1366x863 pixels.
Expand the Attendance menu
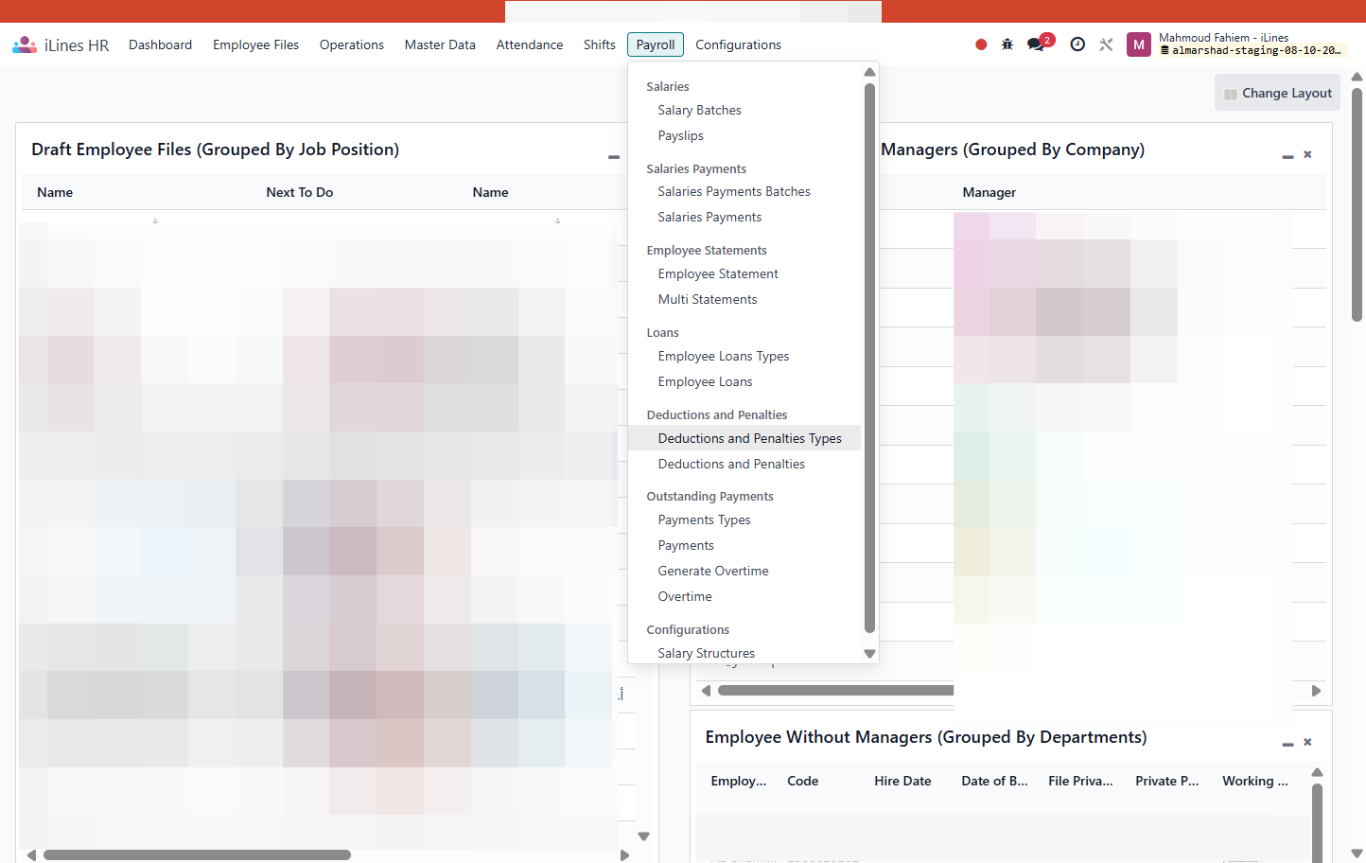click(530, 44)
